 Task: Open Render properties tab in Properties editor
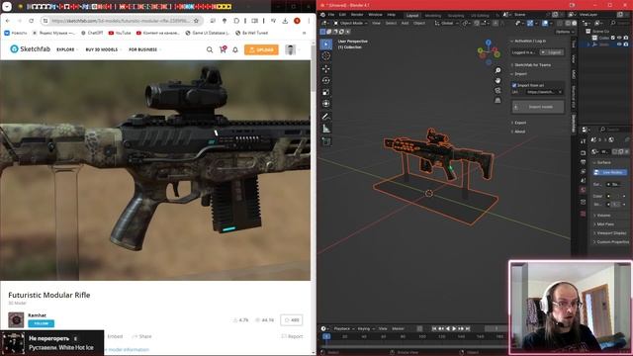pyautogui.click(x=583, y=153)
